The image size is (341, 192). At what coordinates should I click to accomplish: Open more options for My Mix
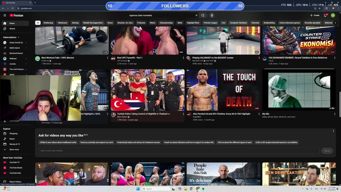[335, 114]
